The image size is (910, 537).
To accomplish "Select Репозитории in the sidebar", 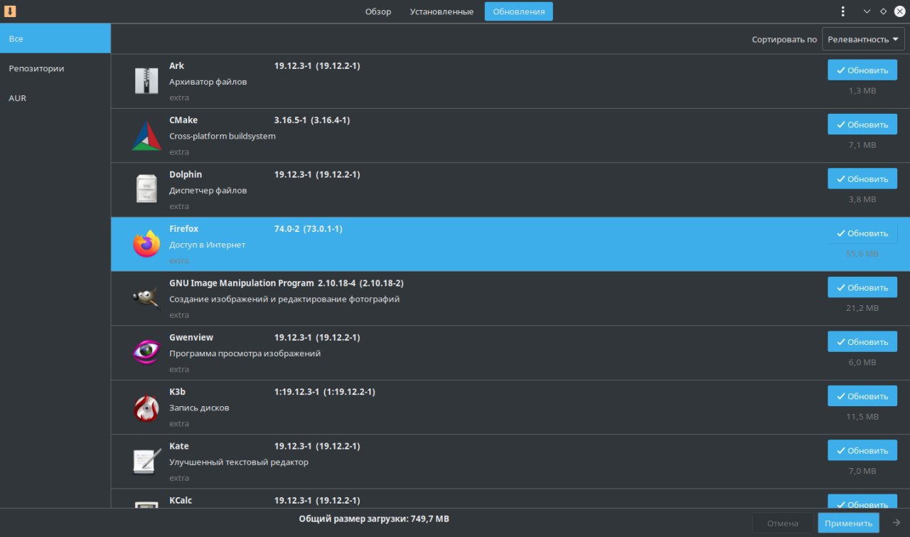I will [55, 68].
